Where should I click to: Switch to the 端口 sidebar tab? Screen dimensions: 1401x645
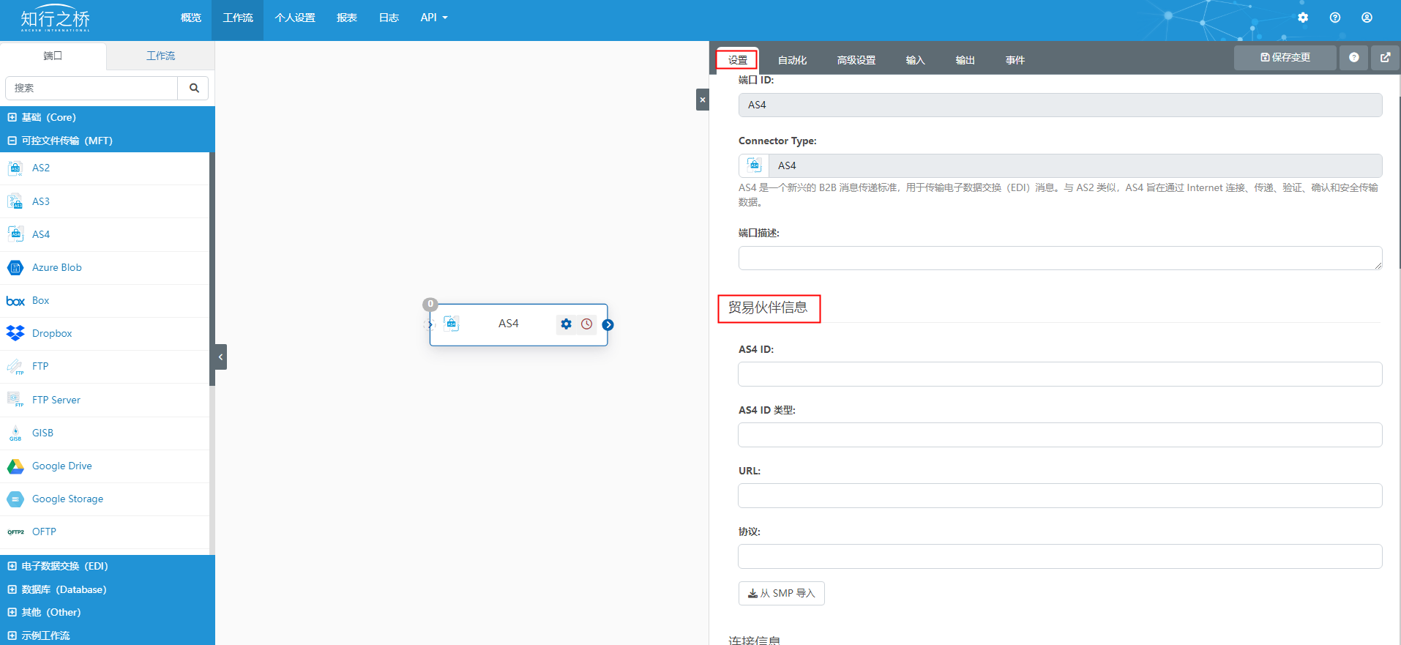click(53, 56)
